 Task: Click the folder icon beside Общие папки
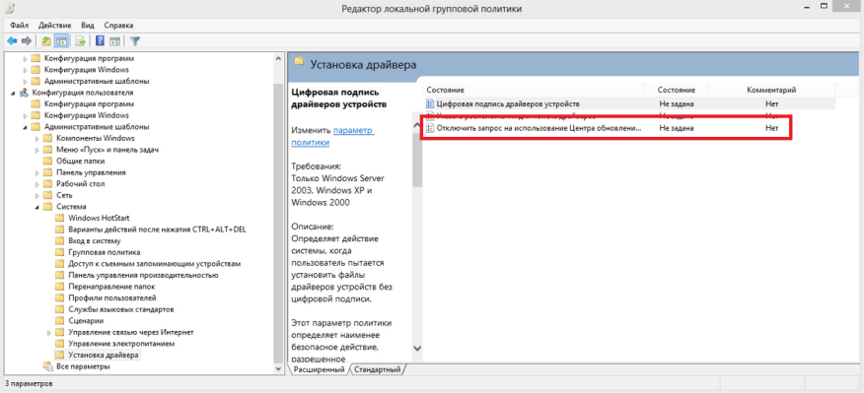(48, 161)
